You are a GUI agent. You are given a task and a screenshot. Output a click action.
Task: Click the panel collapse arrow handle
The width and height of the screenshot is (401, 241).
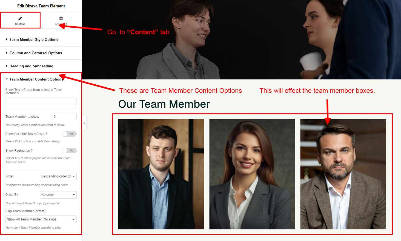click(84, 123)
